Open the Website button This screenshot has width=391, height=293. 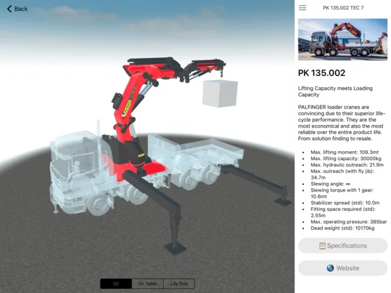(x=343, y=268)
